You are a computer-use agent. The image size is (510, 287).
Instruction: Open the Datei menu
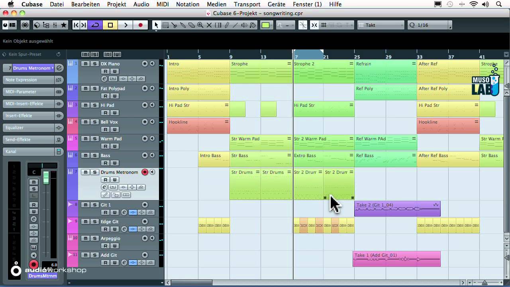click(x=57, y=4)
